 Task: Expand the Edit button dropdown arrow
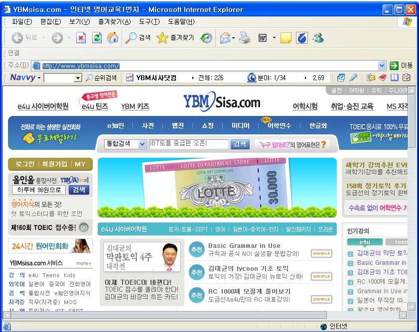[274, 38]
